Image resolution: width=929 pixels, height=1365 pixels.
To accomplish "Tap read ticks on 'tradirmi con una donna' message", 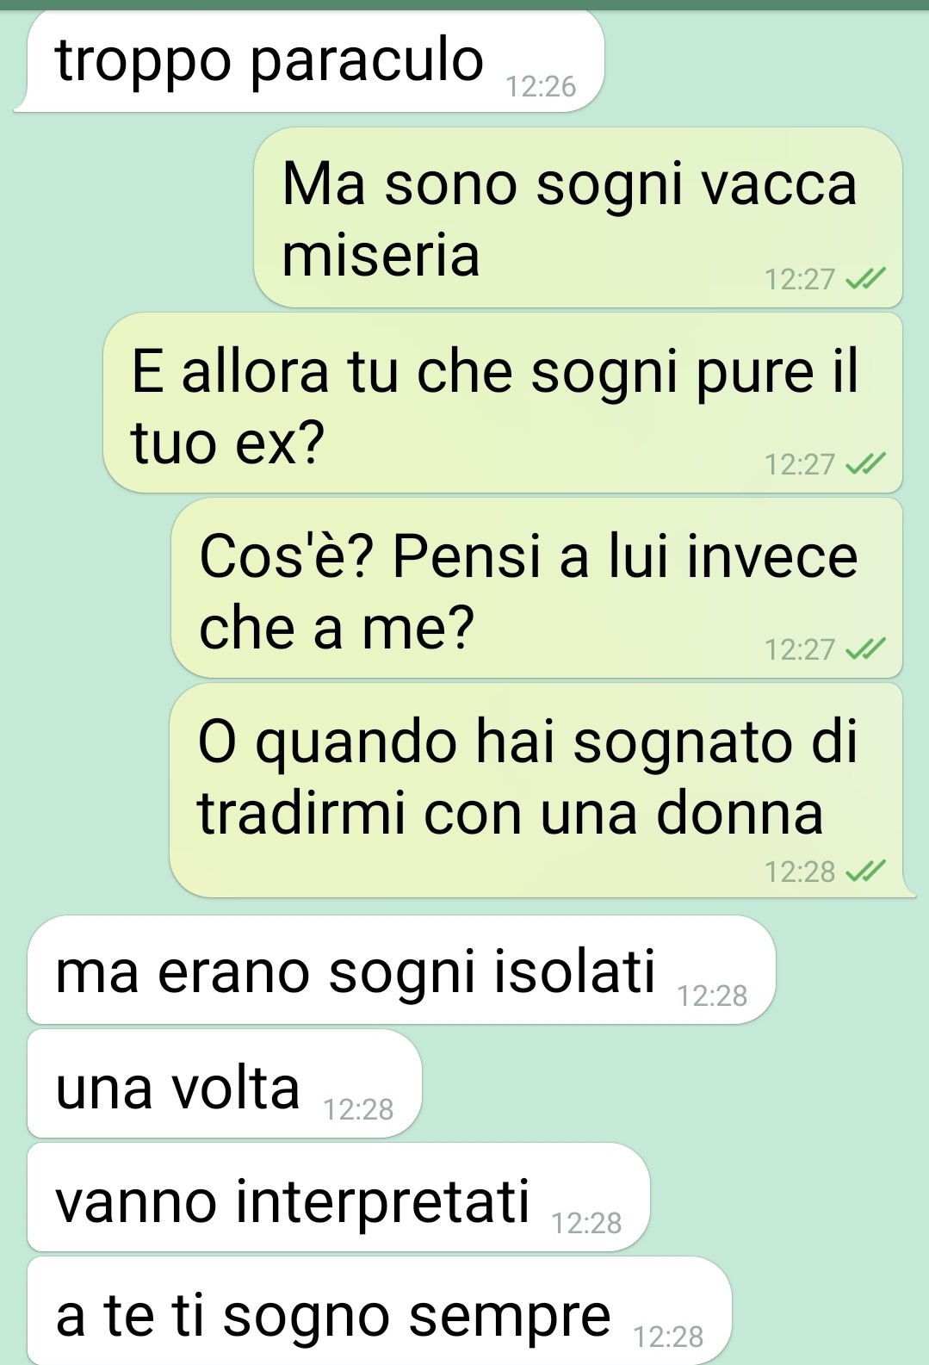I will (865, 872).
